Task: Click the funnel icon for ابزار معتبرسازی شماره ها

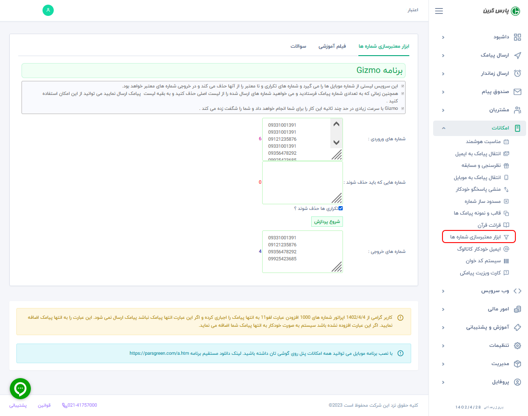Action: [x=506, y=237]
